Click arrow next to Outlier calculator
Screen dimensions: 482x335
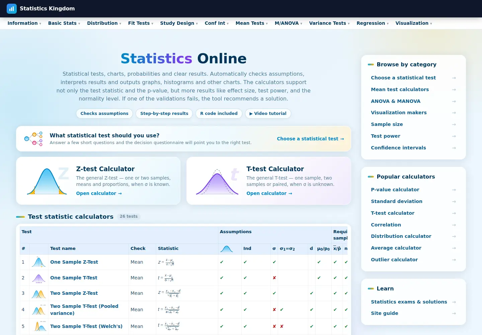pos(454,260)
